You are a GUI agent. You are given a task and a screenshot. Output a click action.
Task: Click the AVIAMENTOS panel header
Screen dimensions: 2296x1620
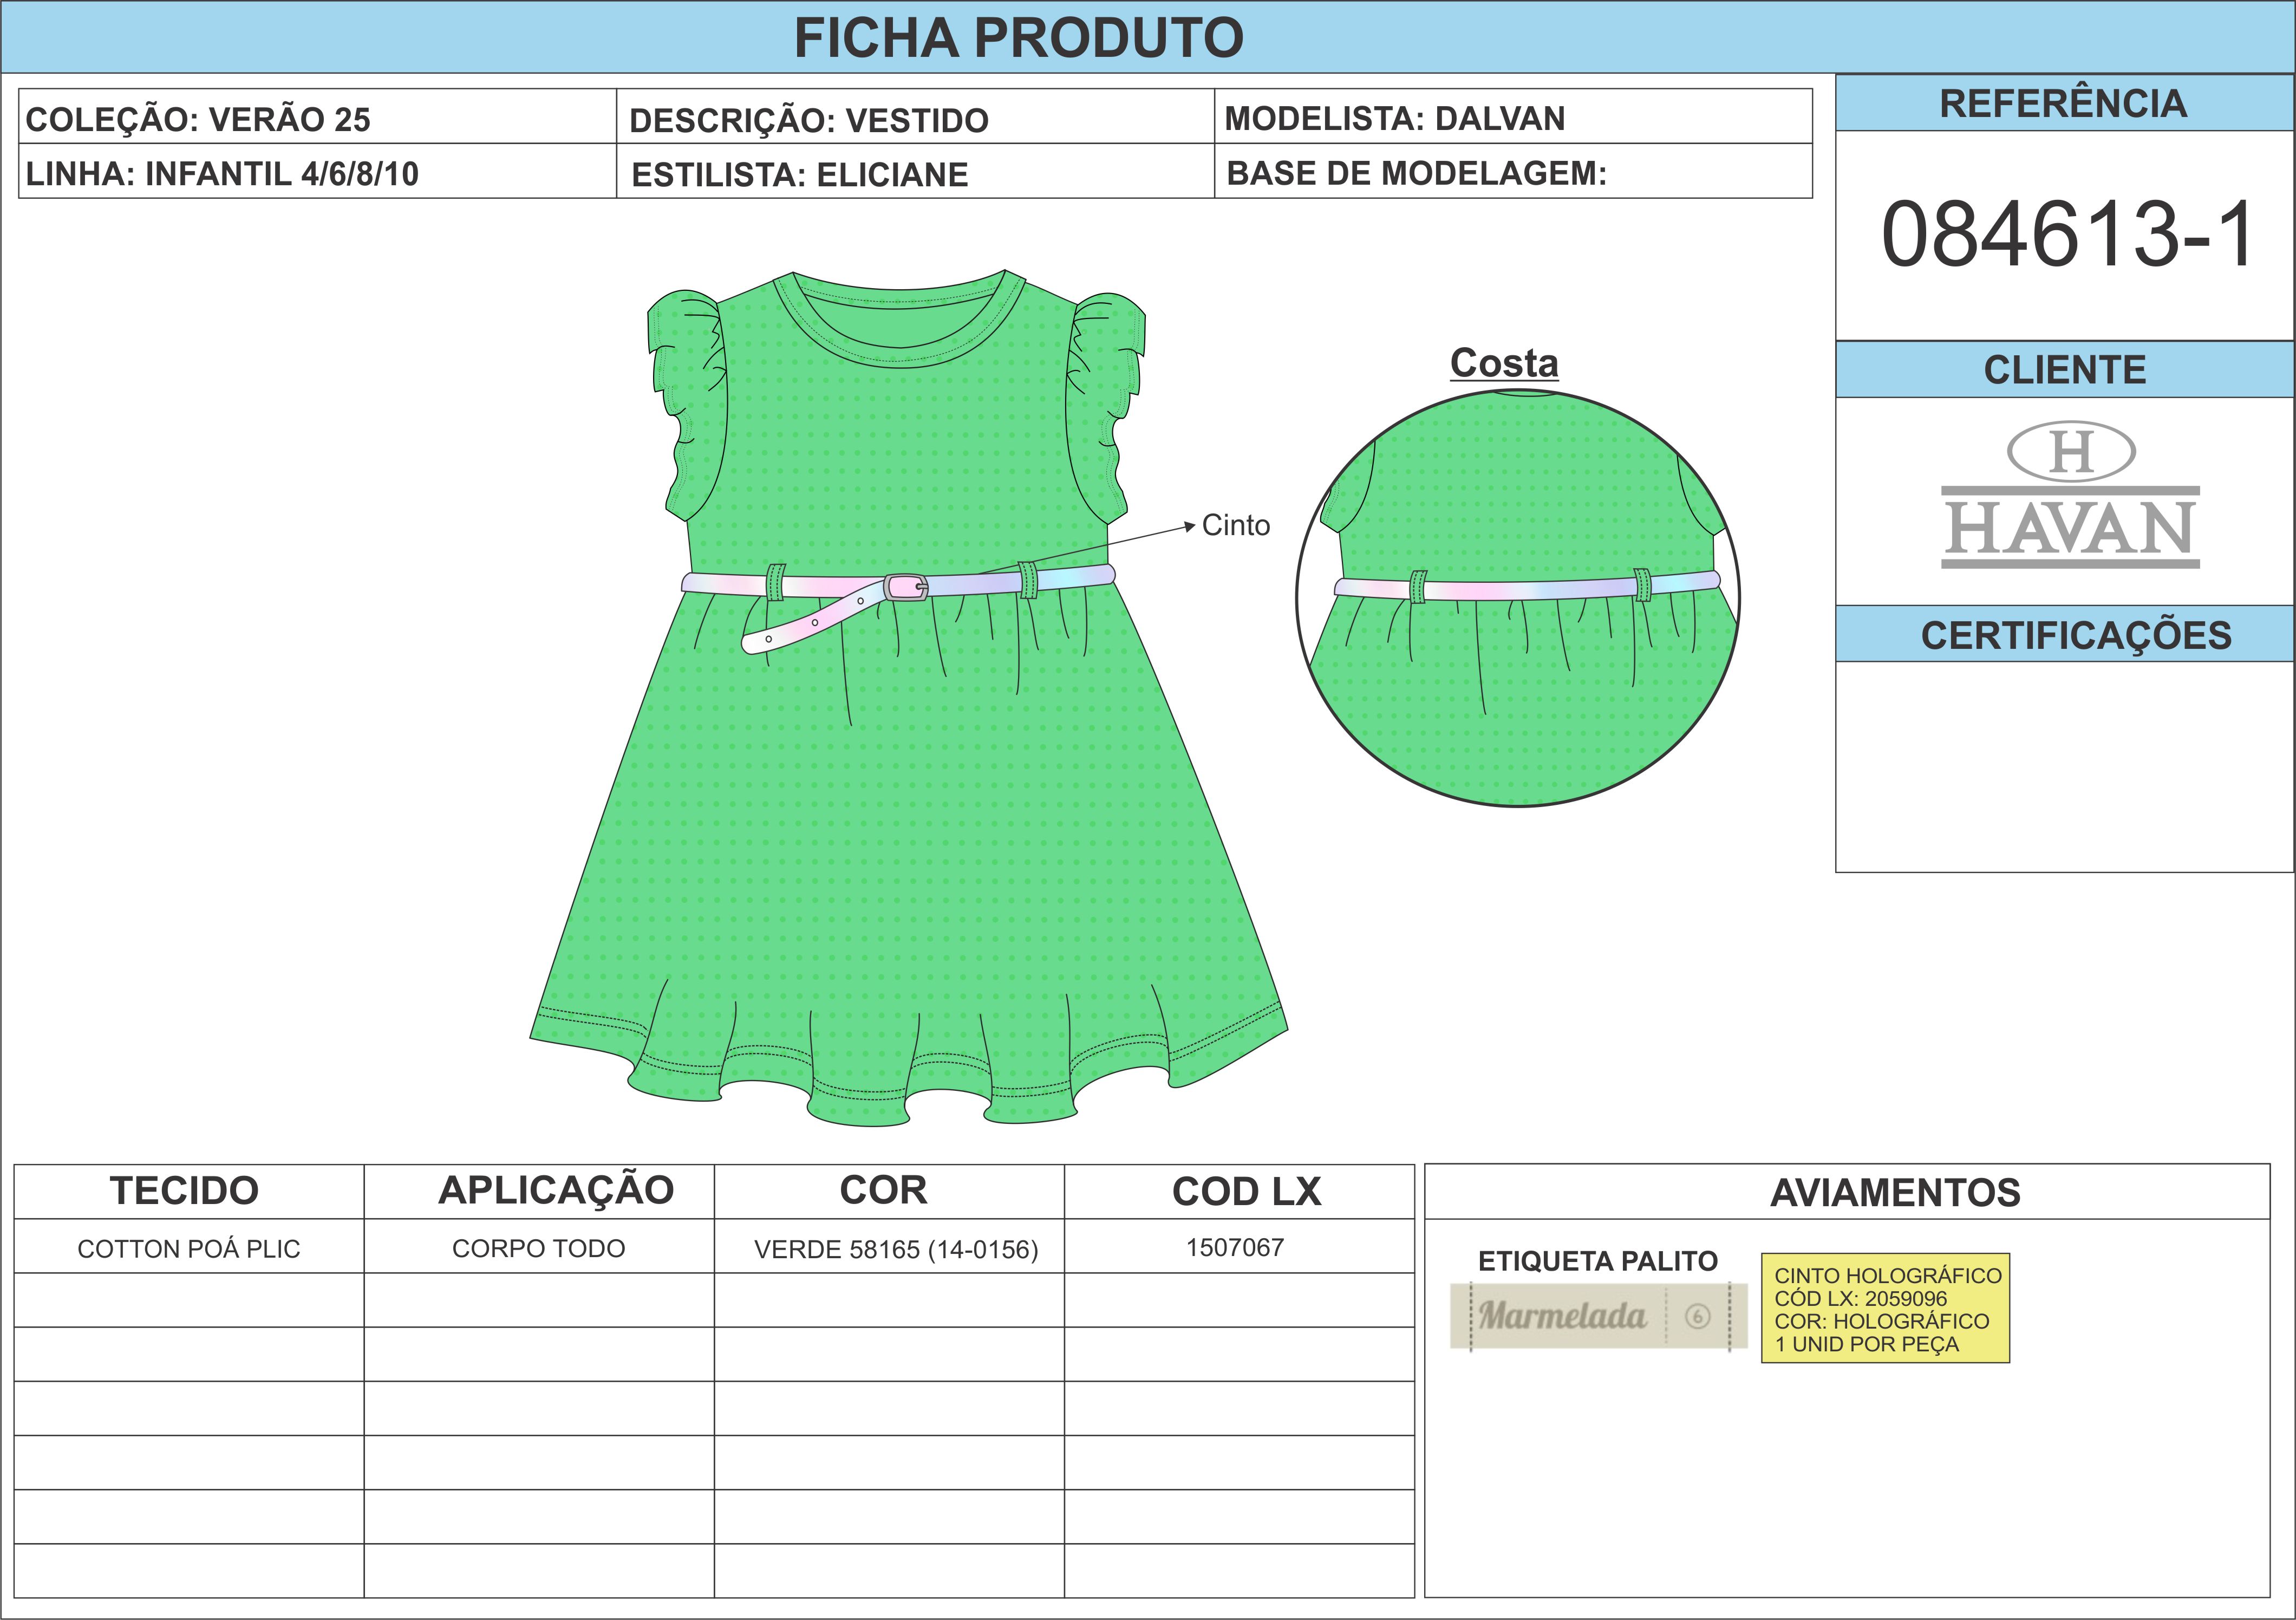click(x=1895, y=1192)
